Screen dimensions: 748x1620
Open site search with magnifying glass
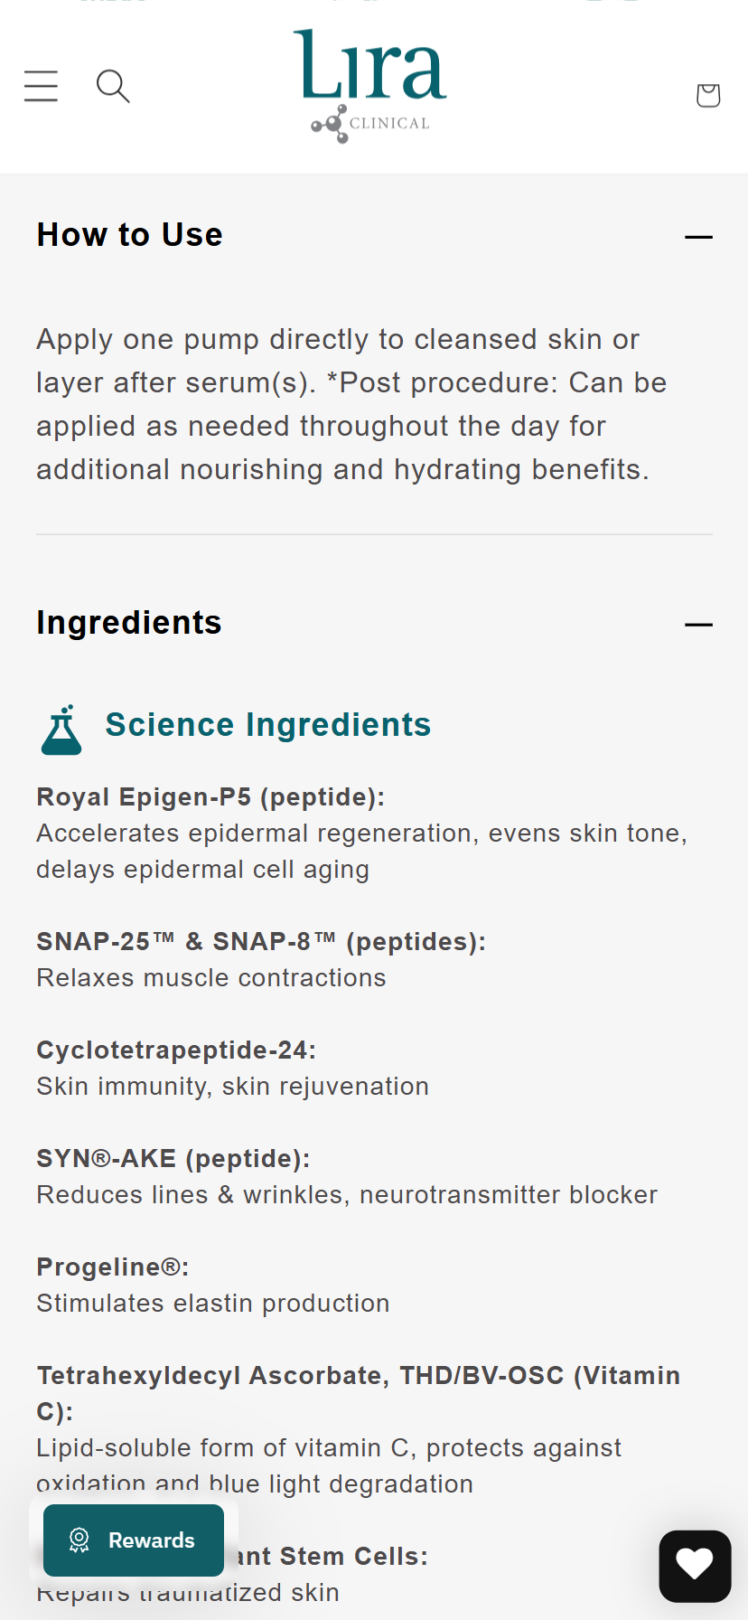[x=113, y=86]
